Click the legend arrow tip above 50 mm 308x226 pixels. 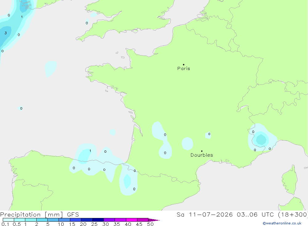point(154,220)
